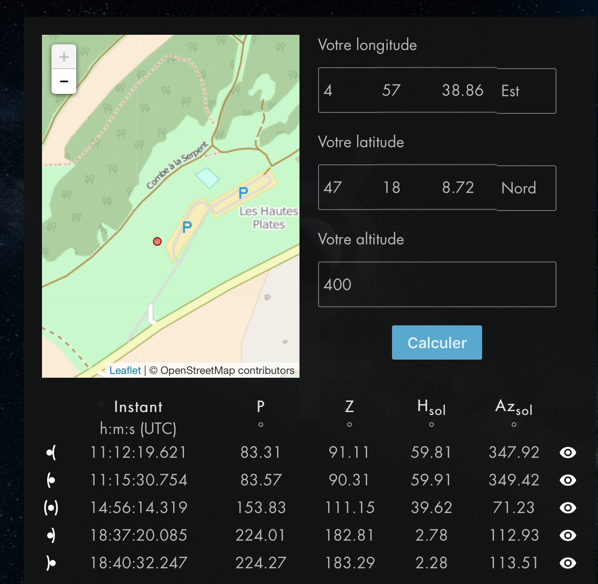Open the Nord latitude direction dropdown
This screenshot has height=584, width=598.
coord(526,188)
